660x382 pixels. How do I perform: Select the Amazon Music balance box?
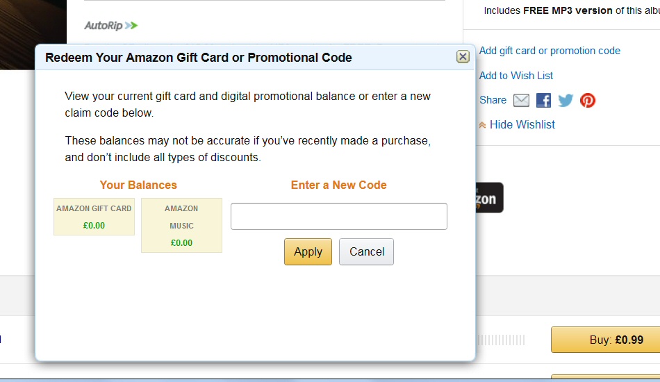(x=181, y=225)
